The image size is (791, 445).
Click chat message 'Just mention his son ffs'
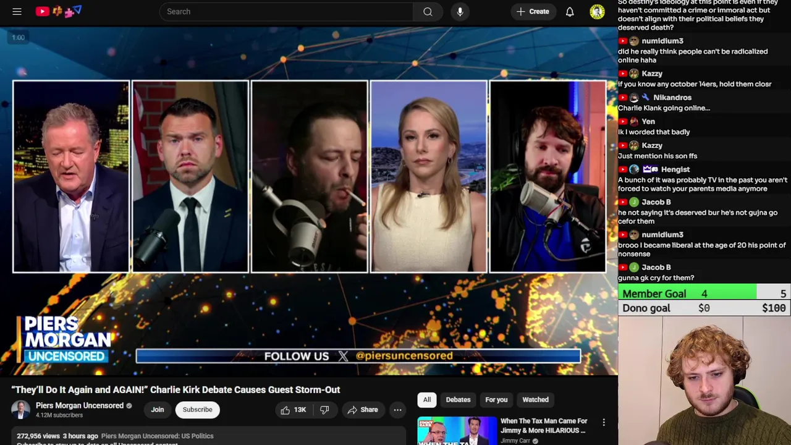(658, 156)
